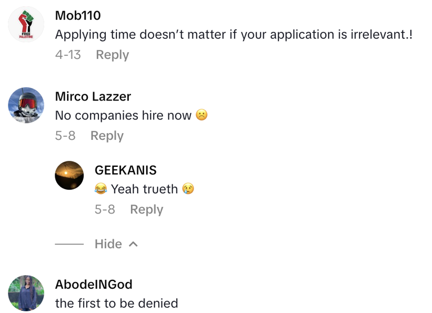The image size is (432, 313).
Task: Click the 4-13 date on Mob110's comment
Action: point(67,55)
